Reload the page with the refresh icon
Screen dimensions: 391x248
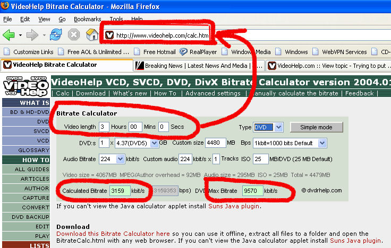click(x=56, y=34)
